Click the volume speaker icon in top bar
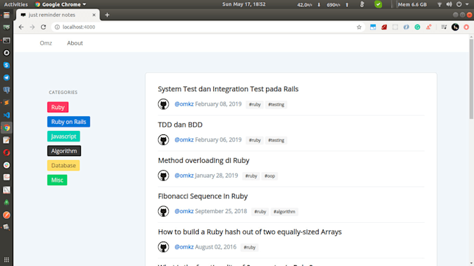Image resolution: width=474 pixels, height=266 pixels. tap(449, 4)
